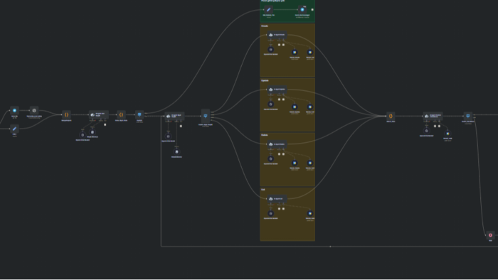Screen dimensions: 498x280
Task: Select the OpenAI chat model in the List group
Action: 270,213
